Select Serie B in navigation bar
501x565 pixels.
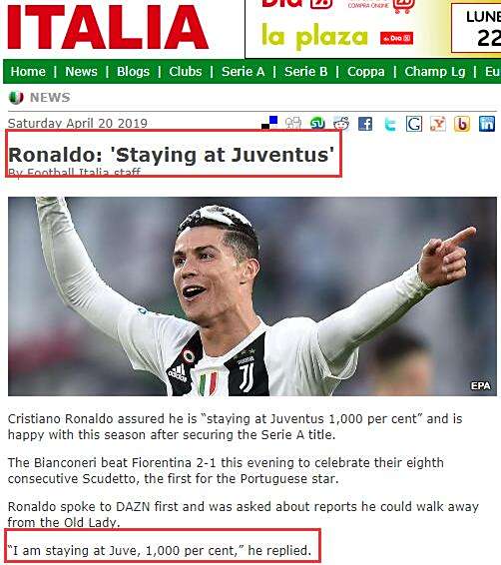(305, 71)
